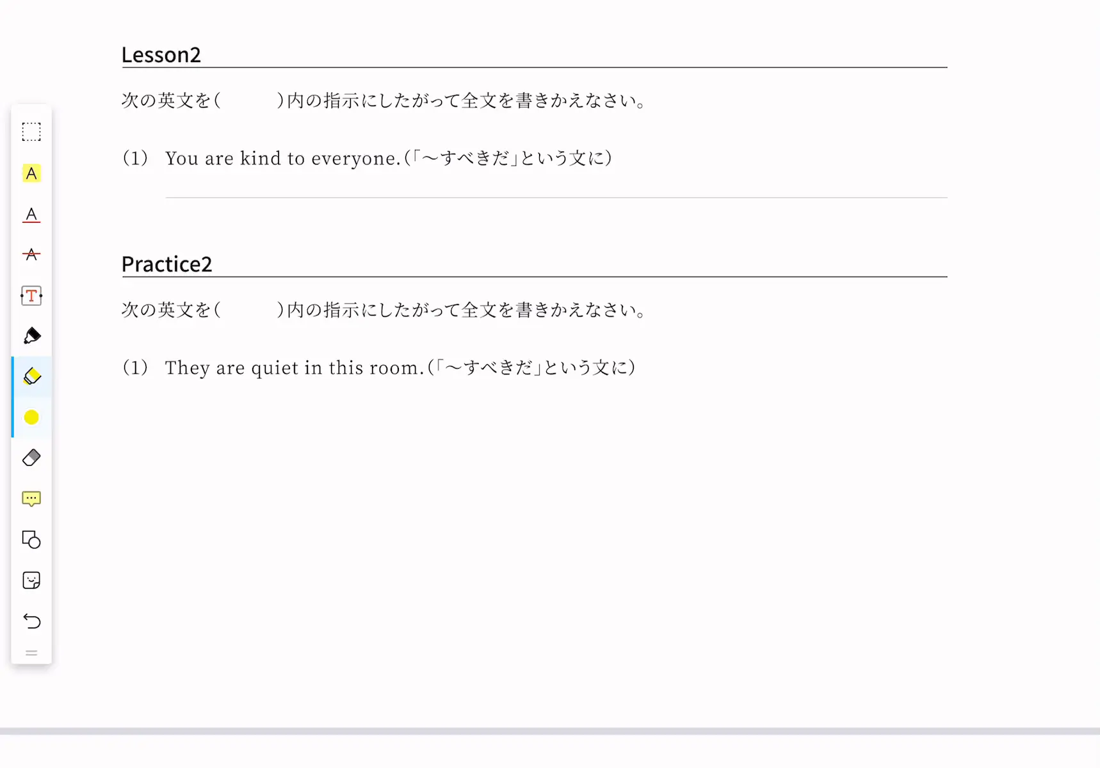Click the sentence 'You are kind to everyone.'
Image resolution: width=1100 pixels, height=768 pixels.
coord(283,158)
